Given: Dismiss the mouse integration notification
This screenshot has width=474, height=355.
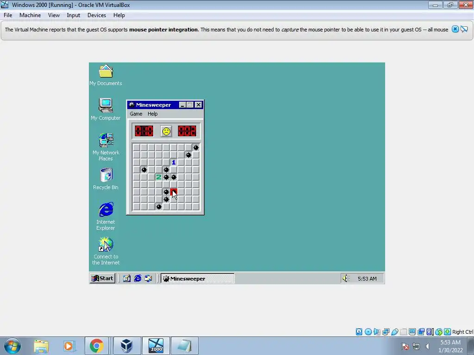Looking at the screenshot, I should pos(455,29).
